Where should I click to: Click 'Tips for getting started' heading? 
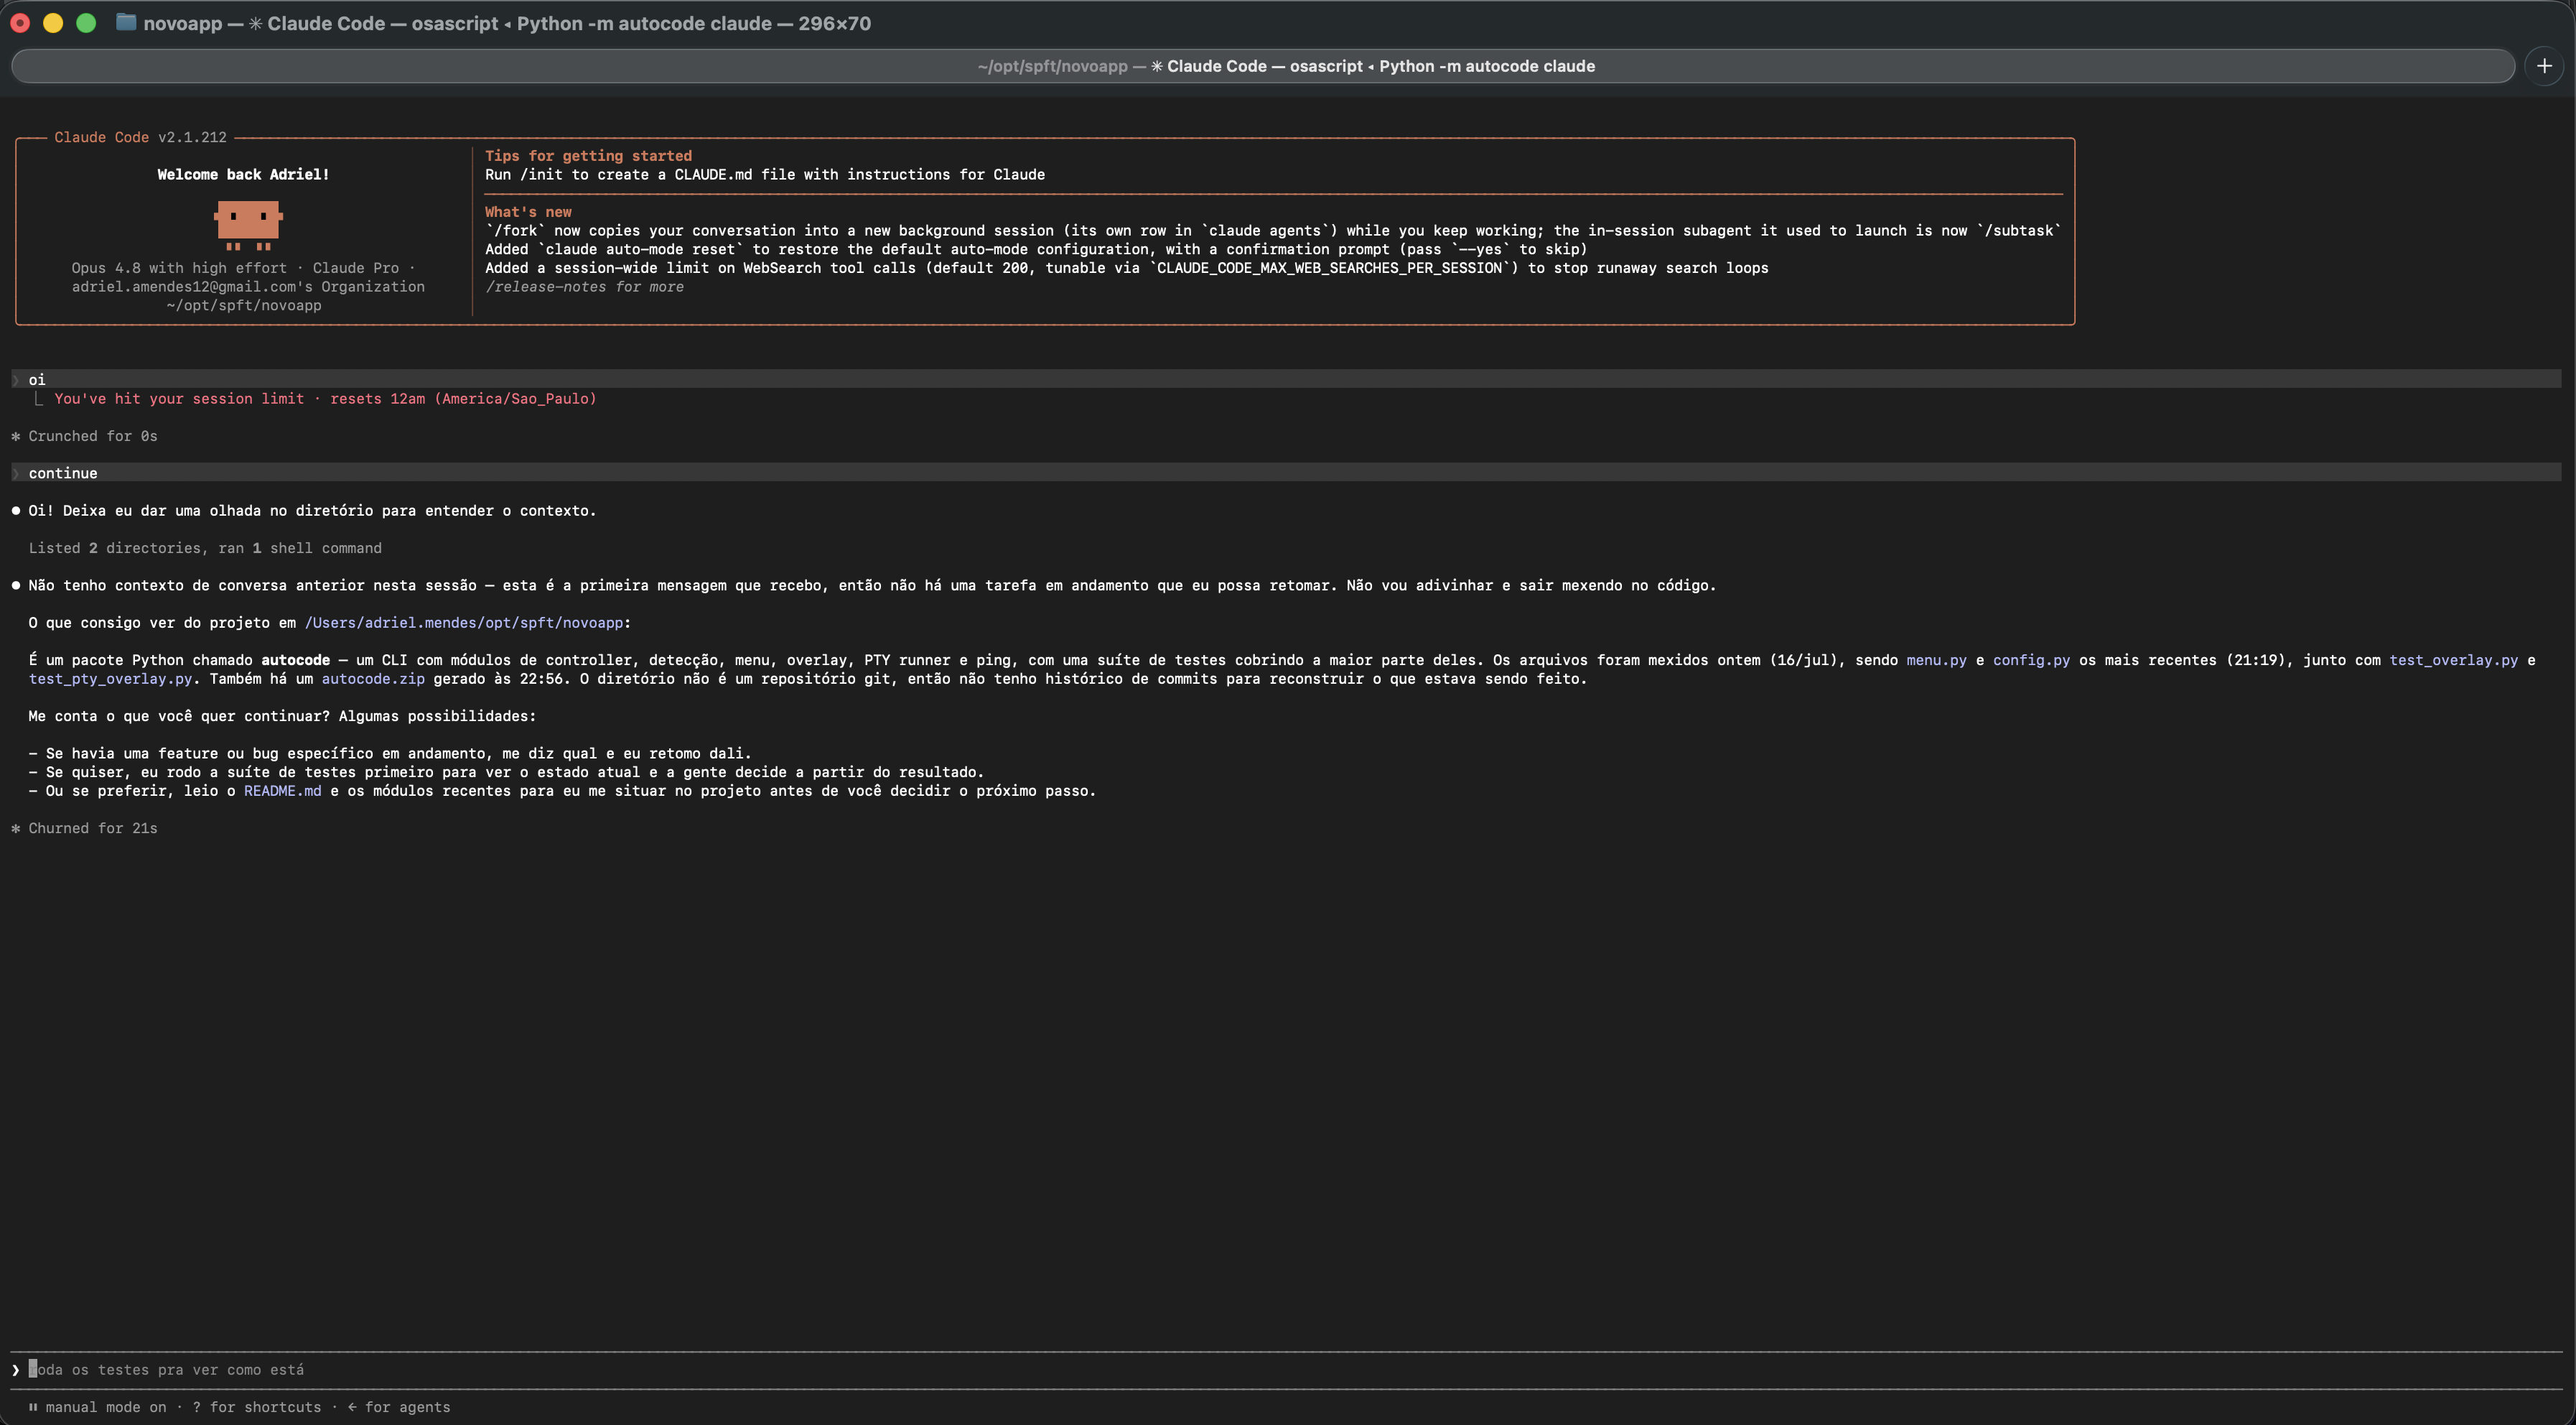point(588,155)
